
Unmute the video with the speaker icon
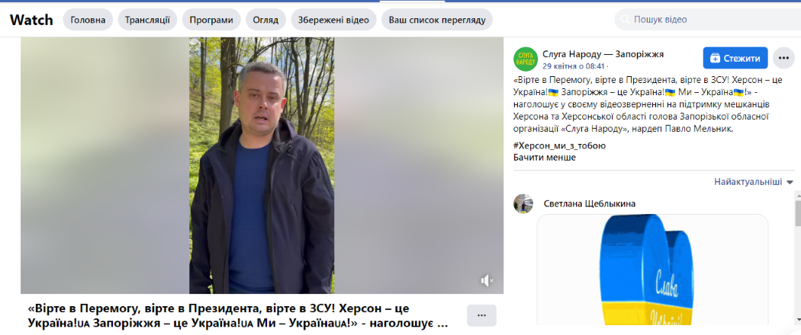pos(487,280)
